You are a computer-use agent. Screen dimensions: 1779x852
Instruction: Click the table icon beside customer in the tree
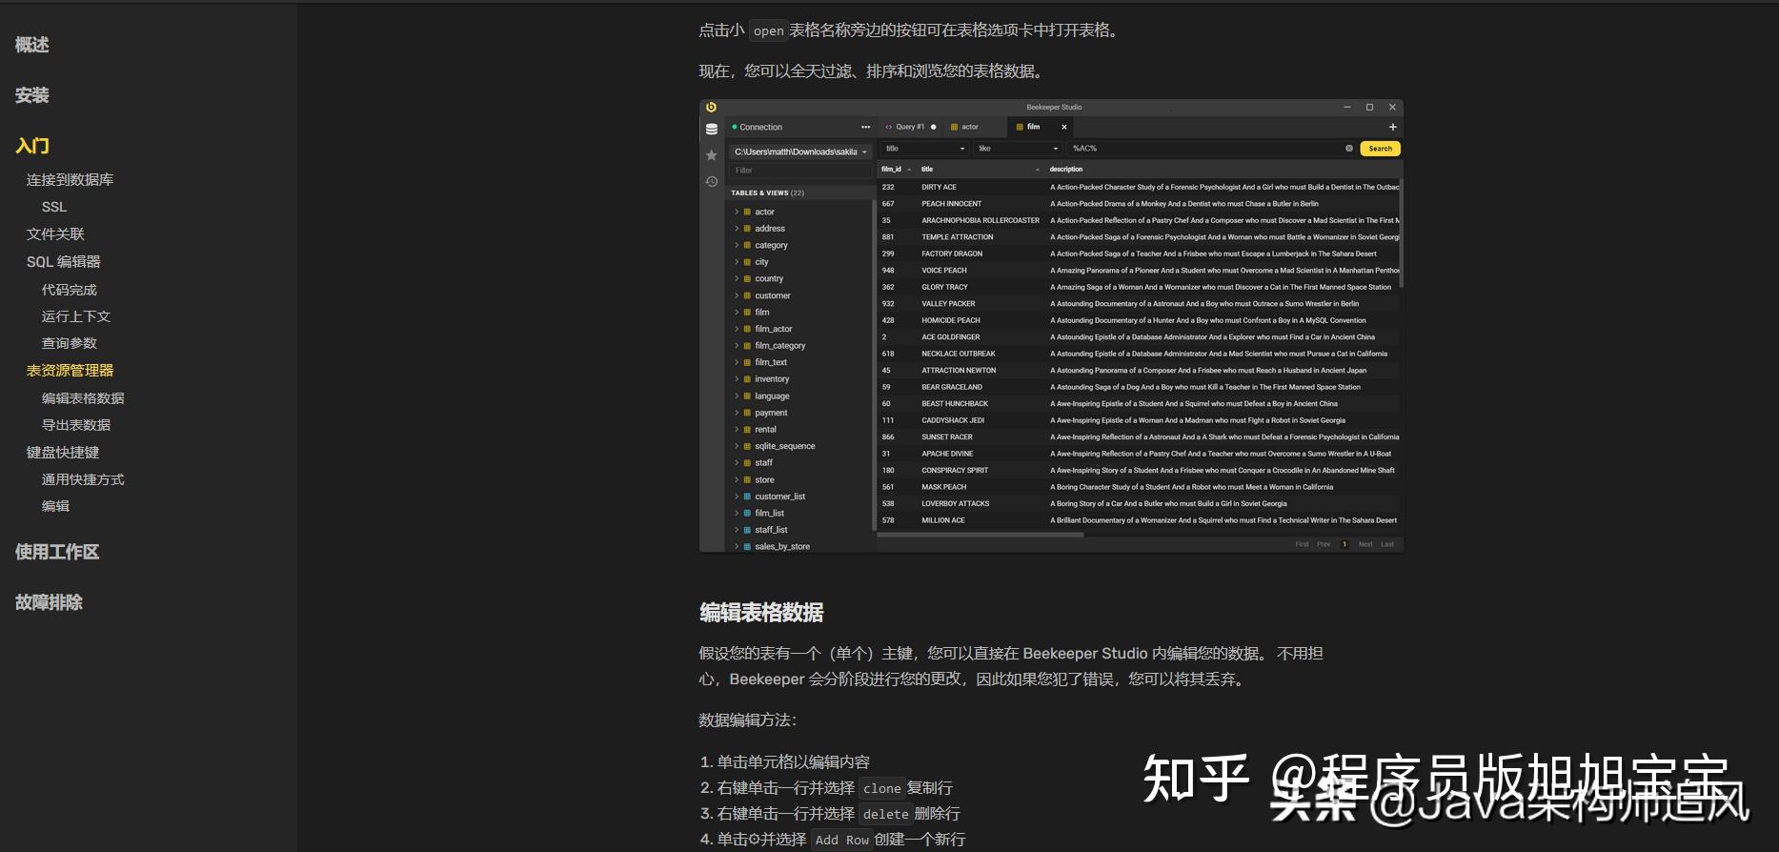(x=747, y=295)
